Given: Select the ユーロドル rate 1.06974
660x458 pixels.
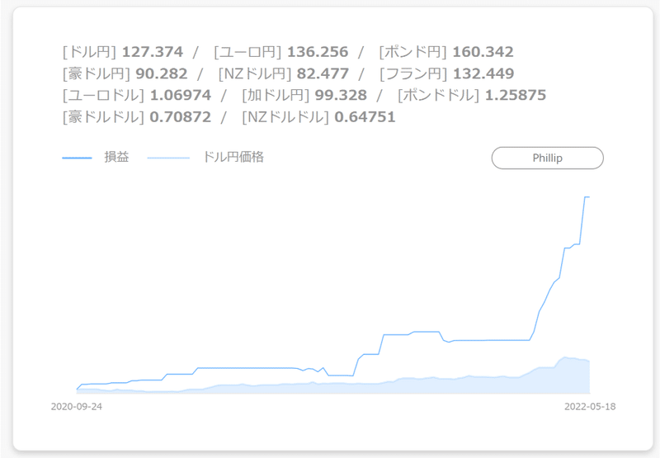Looking at the screenshot, I should 181,95.
